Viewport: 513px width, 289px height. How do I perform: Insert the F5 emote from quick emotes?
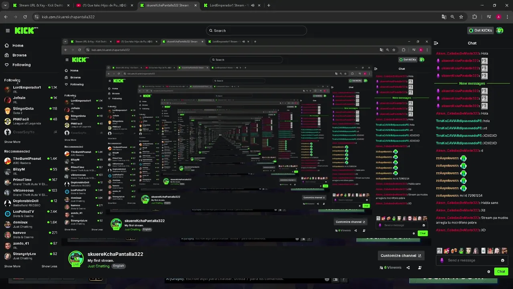click(x=439, y=250)
